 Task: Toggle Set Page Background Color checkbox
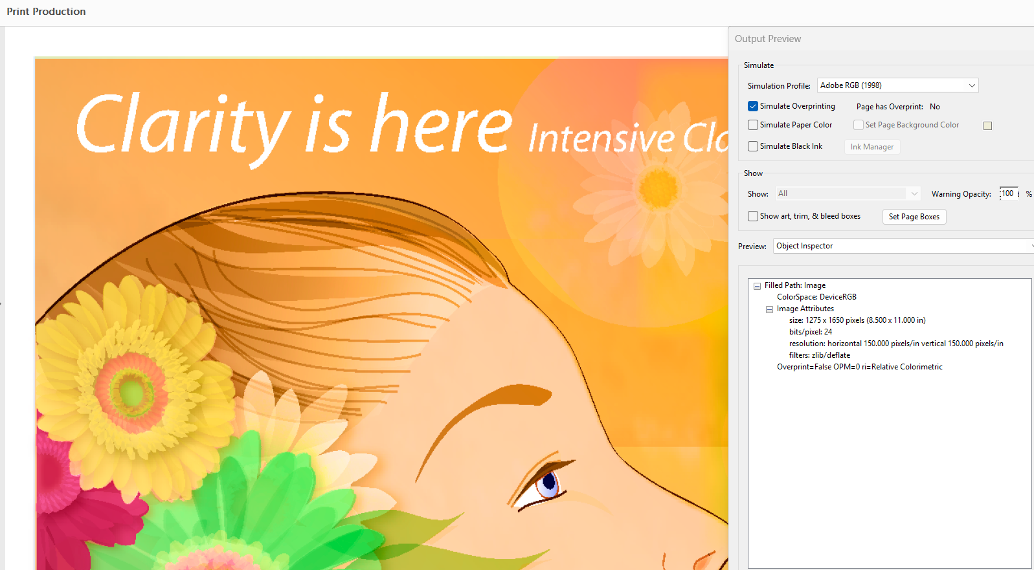pyautogui.click(x=859, y=125)
